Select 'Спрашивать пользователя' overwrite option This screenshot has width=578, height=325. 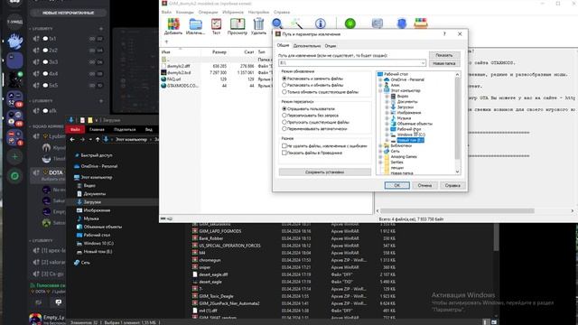(x=284, y=108)
